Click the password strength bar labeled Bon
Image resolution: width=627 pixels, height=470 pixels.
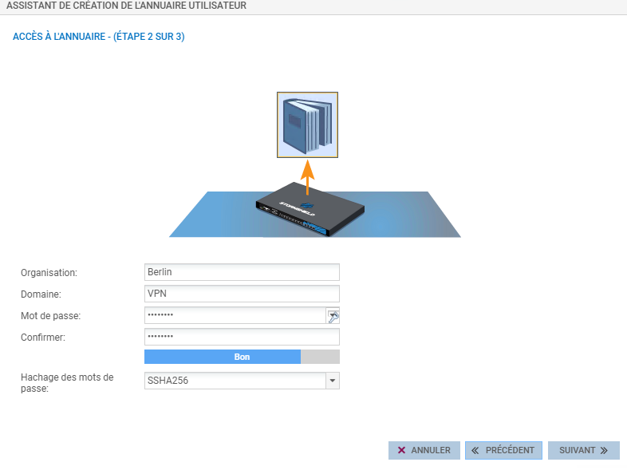(242, 357)
